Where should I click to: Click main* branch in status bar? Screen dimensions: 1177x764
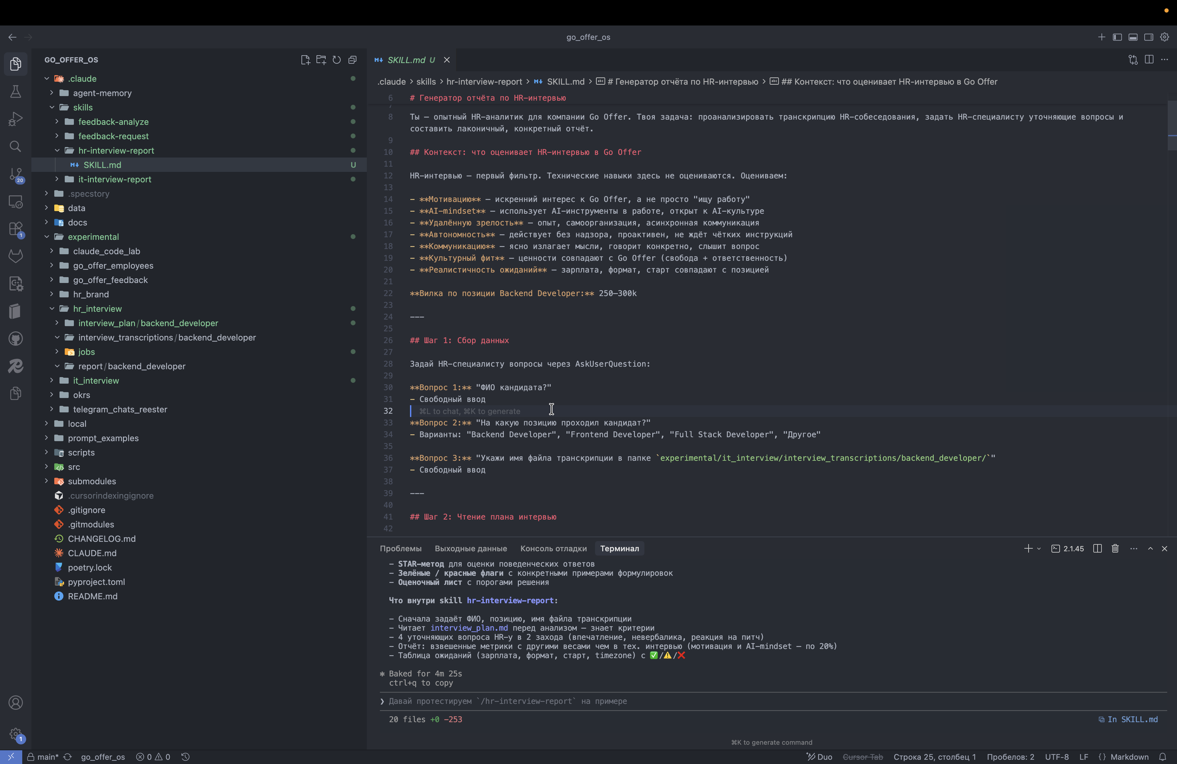click(47, 756)
